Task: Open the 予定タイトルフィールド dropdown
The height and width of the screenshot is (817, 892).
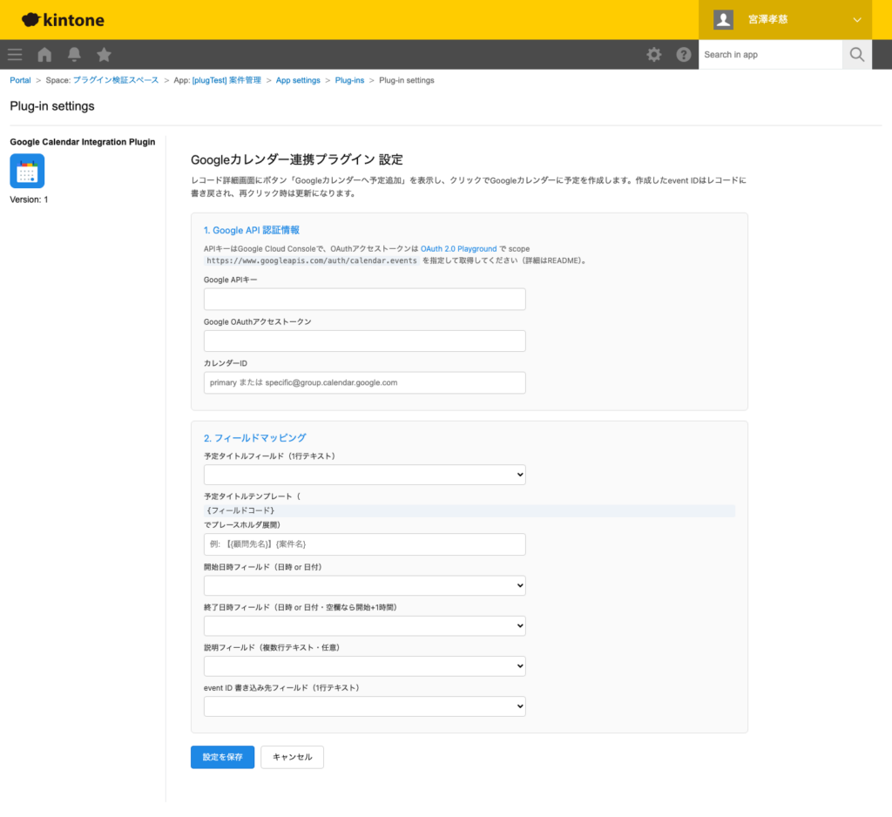Action: pos(364,474)
